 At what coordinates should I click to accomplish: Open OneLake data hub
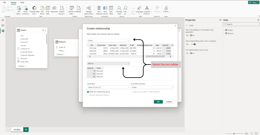tap(34, 10)
